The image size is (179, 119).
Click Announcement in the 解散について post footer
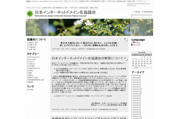(84, 109)
